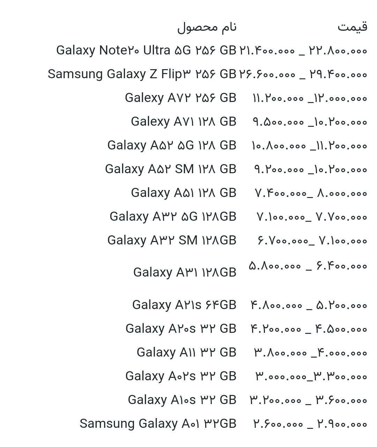This screenshot has height=447, width=377.
Task: Select the Galaxy Note20 Ultra 5G product name
Action: (x=146, y=50)
